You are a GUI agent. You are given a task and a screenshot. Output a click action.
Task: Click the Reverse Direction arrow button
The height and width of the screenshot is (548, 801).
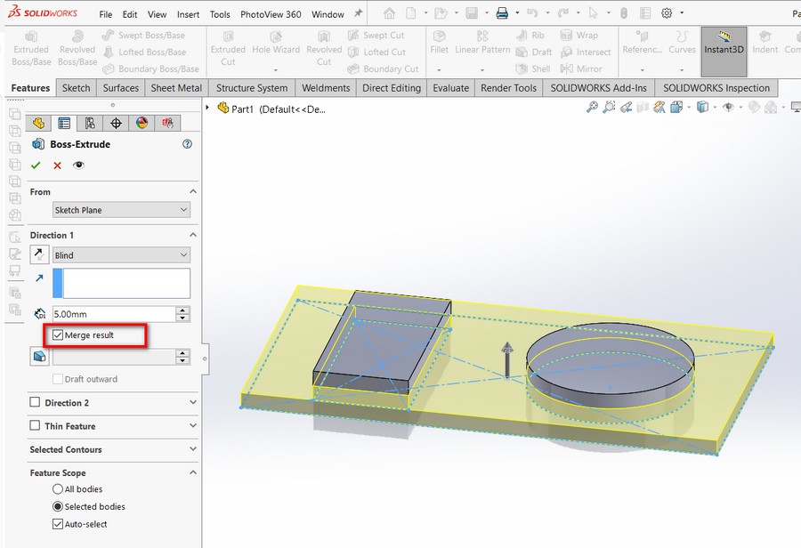point(39,254)
